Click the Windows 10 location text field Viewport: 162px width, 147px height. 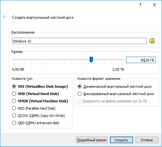[79, 41]
